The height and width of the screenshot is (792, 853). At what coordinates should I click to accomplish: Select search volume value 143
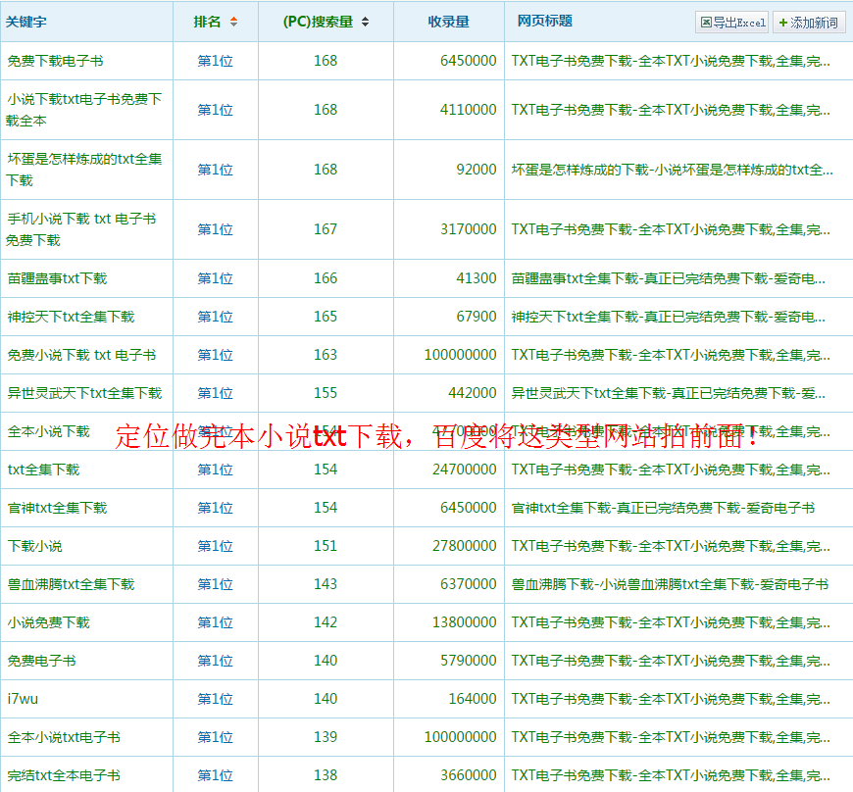click(x=326, y=584)
